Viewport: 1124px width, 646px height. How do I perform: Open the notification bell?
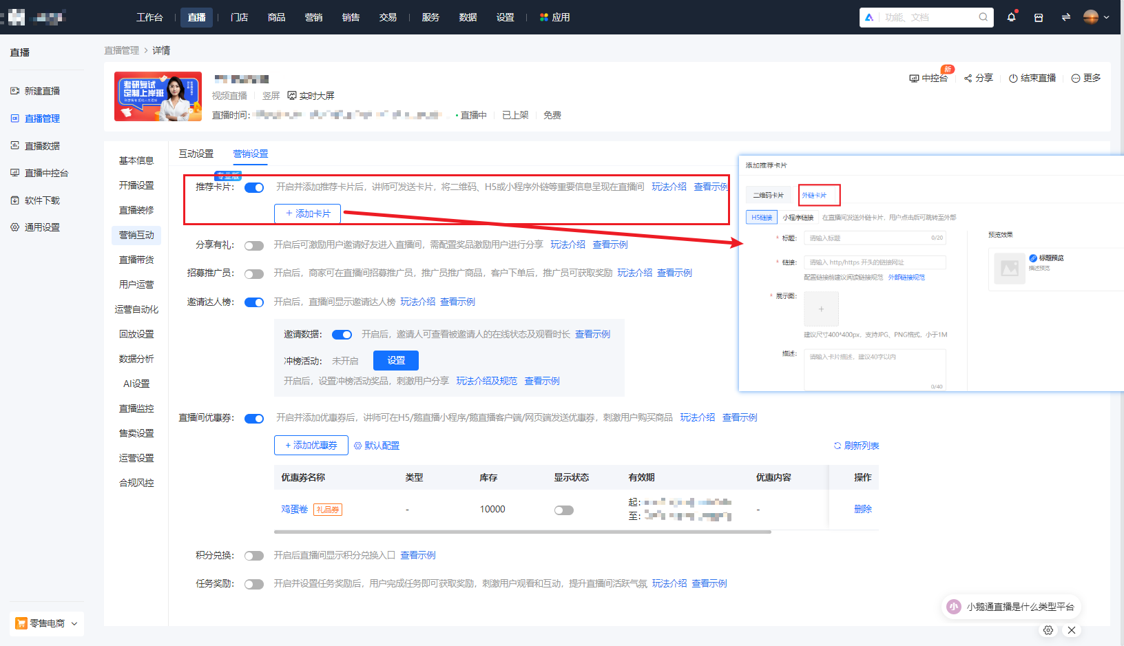click(x=1011, y=17)
